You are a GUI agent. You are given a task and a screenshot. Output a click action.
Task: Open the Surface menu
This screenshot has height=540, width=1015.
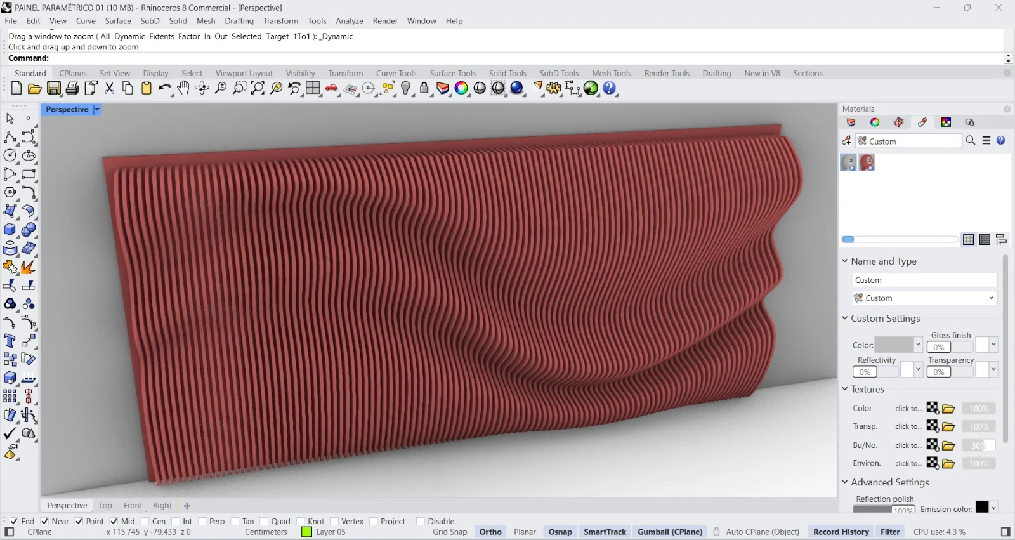point(118,21)
